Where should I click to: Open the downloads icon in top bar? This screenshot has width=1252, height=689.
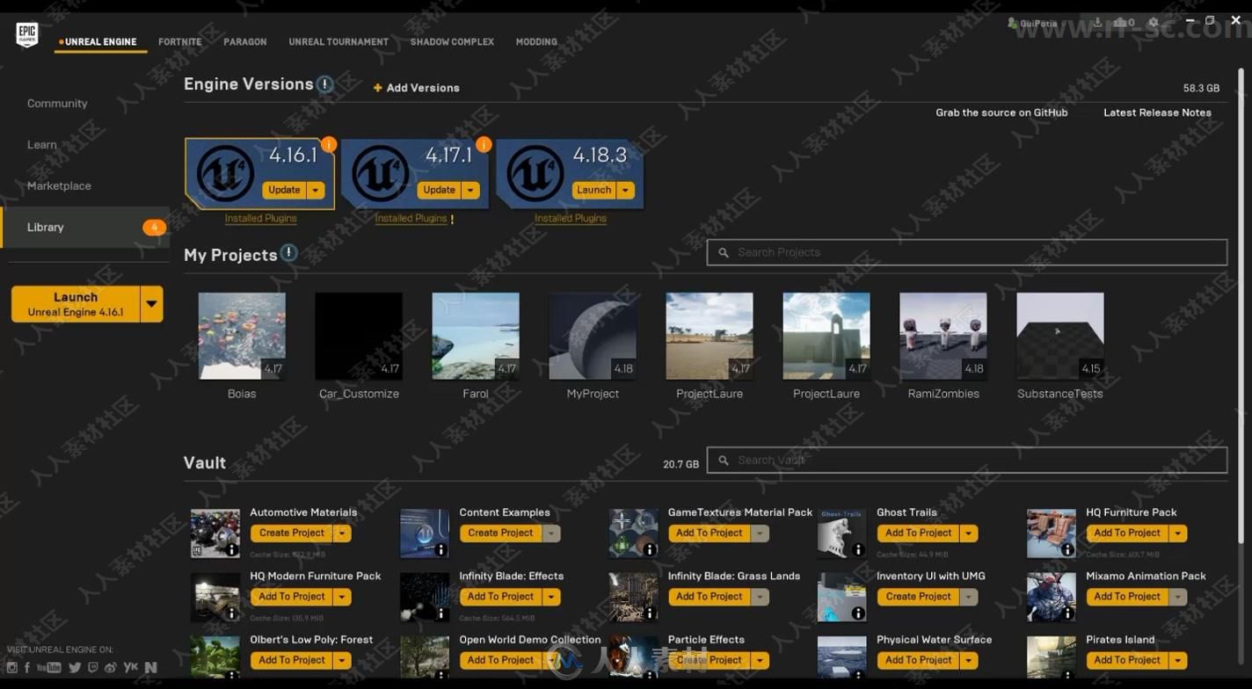point(1096,23)
